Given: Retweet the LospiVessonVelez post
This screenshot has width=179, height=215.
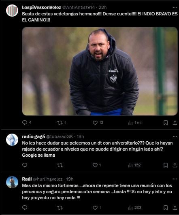Looking at the screenshot, I should [62, 122].
